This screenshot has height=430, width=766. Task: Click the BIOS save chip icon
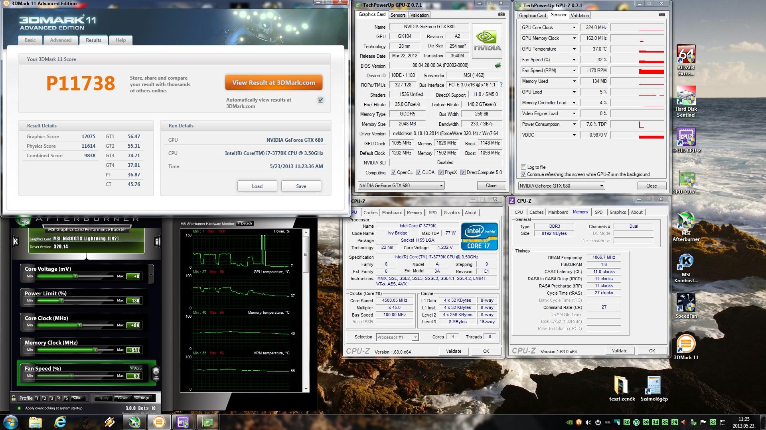(498, 65)
